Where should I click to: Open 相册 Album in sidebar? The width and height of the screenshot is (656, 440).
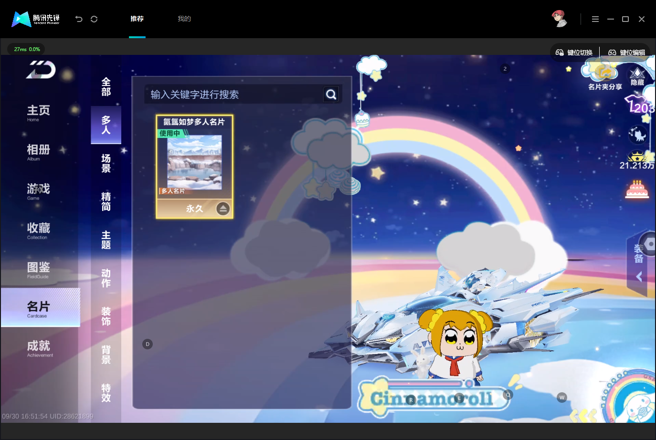tap(39, 152)
